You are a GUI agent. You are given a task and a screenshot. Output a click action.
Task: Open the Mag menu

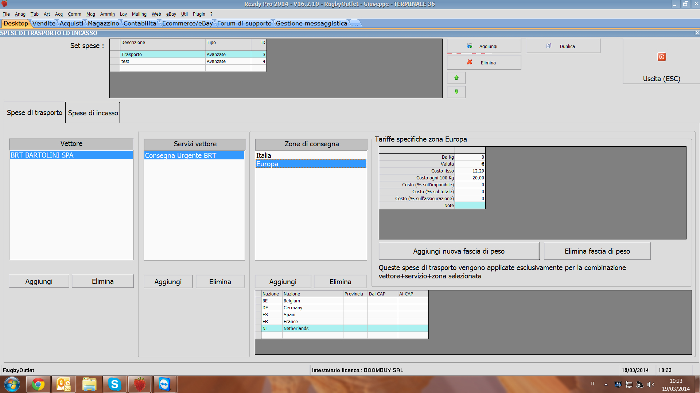(x=91, y=14)
